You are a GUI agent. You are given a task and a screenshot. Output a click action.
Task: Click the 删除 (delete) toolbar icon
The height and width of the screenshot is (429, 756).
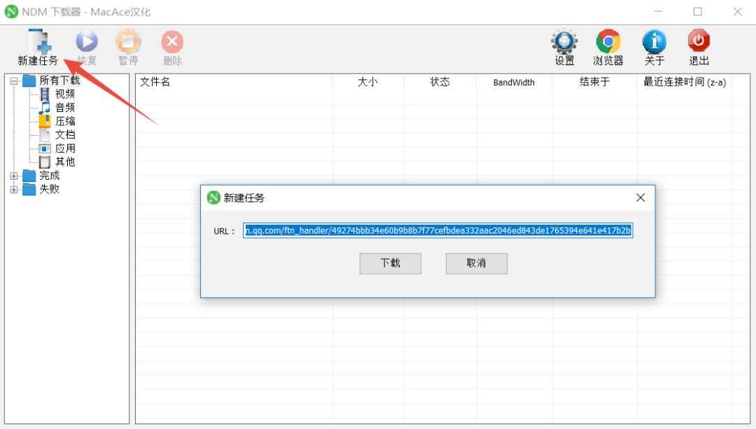pyautogui.click(x=172, y=42)
